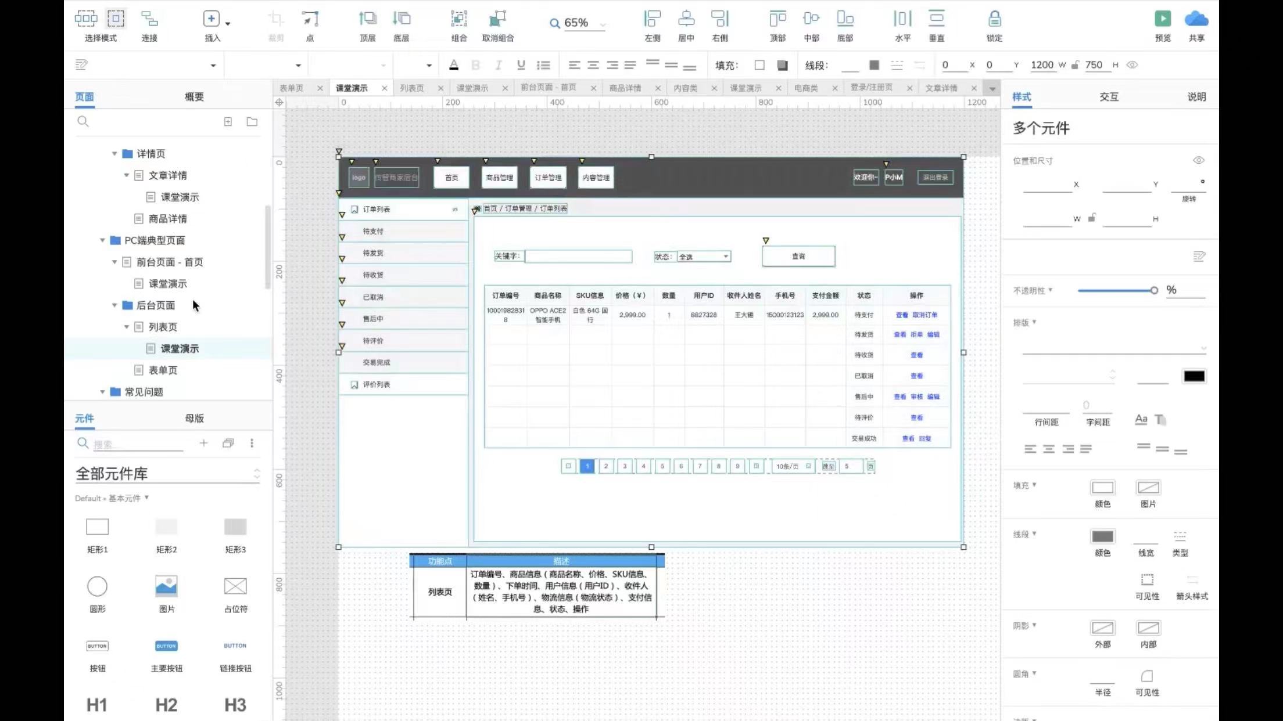Image resolution: width=1283 pixels, height=721 pixels.
Task: Add new folder in pages panel
Action: [x=252, y=122]
